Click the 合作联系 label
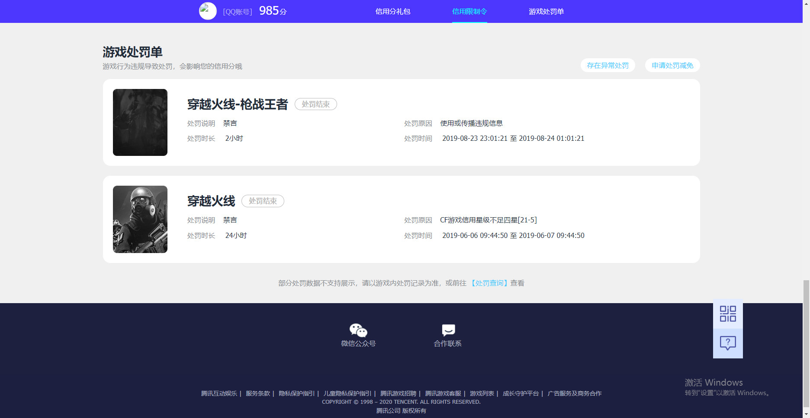The image size is (810, 418). pyautogui.click(x=448, y=344)
